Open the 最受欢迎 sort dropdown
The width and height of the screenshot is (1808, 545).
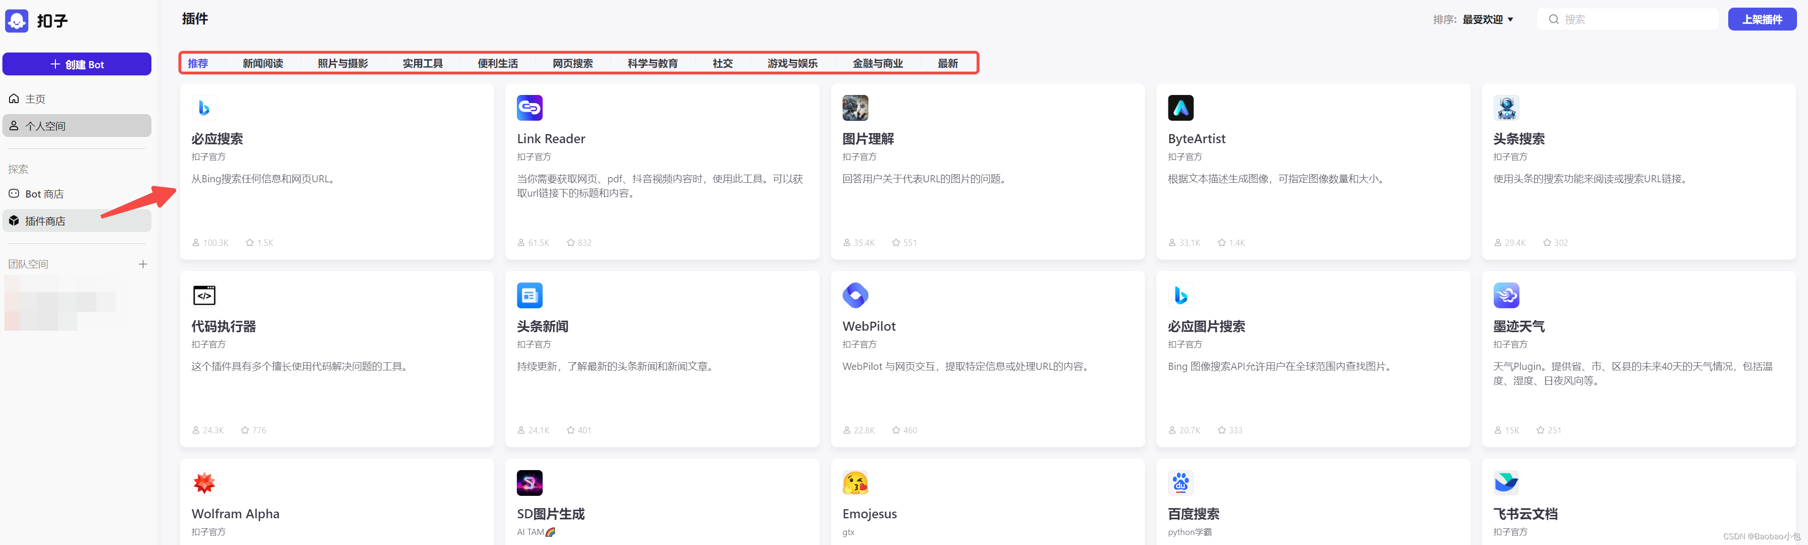pos(1487,20)
